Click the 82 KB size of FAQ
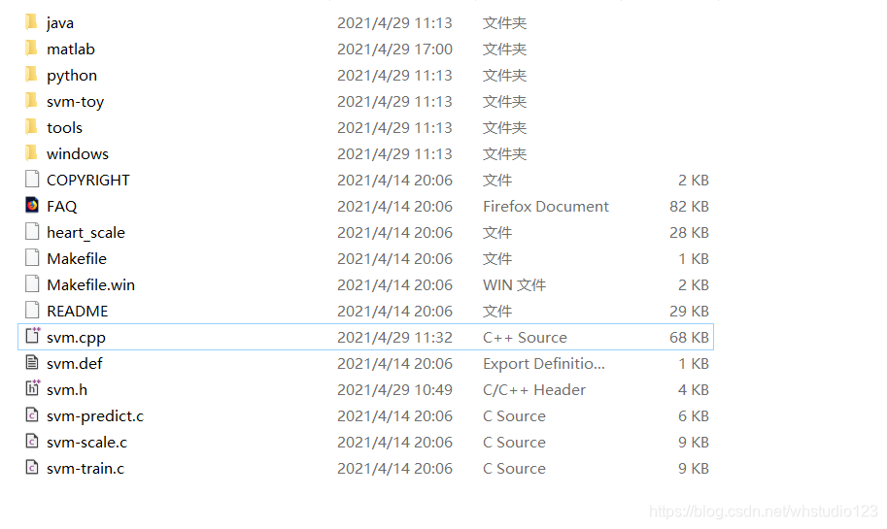887x529 pixels. click(689, 207)
